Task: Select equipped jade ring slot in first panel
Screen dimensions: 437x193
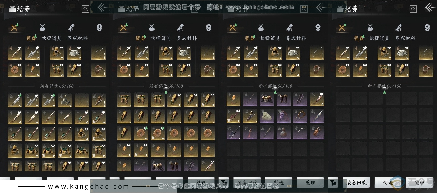Action: point(15,70)
